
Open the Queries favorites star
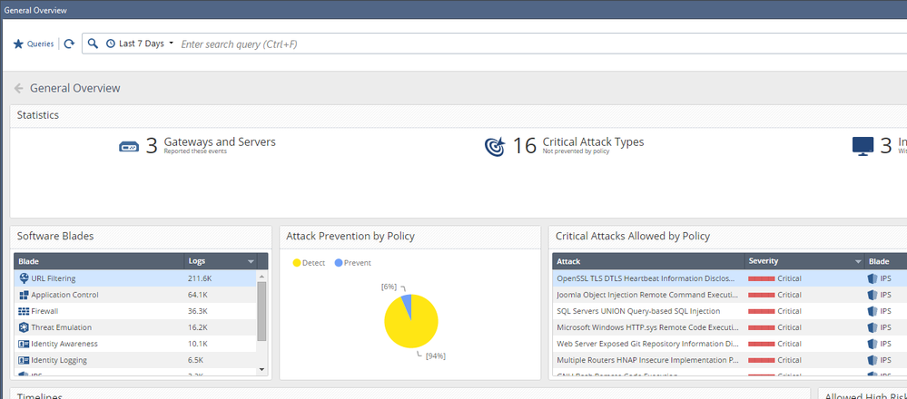[18, 44]
